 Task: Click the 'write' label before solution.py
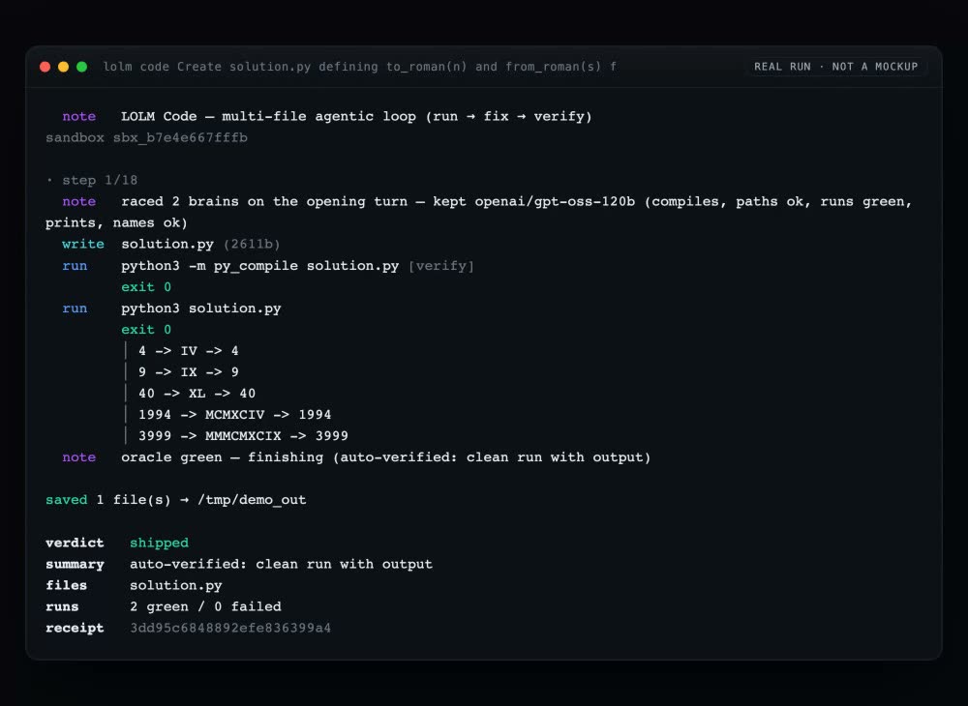click(82, 244)
